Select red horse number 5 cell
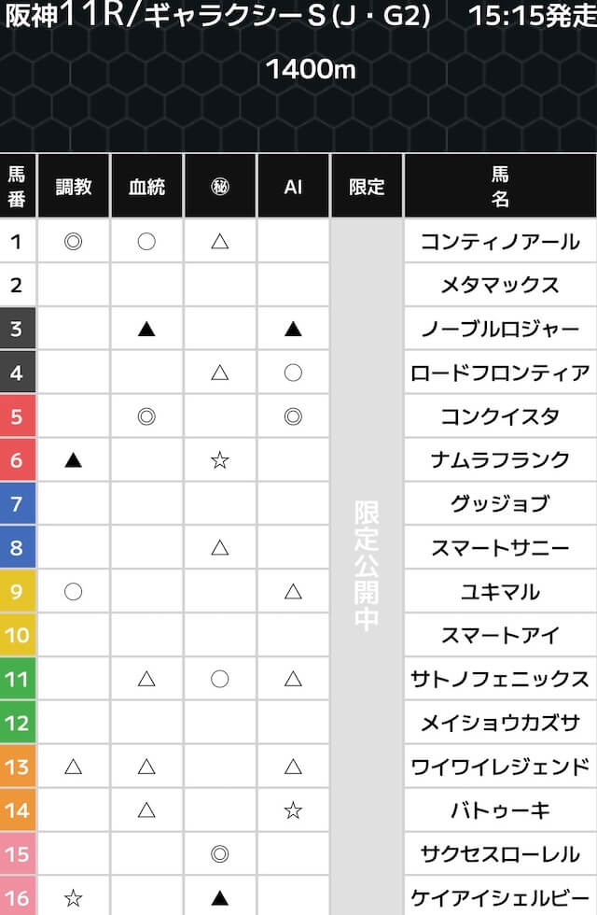 pos(18,415)
